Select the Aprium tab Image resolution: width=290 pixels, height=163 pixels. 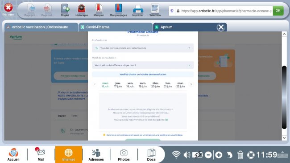[185, 27]
